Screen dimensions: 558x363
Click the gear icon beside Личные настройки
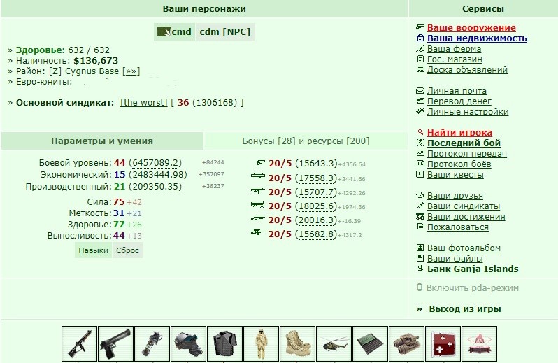click(420, 111)
